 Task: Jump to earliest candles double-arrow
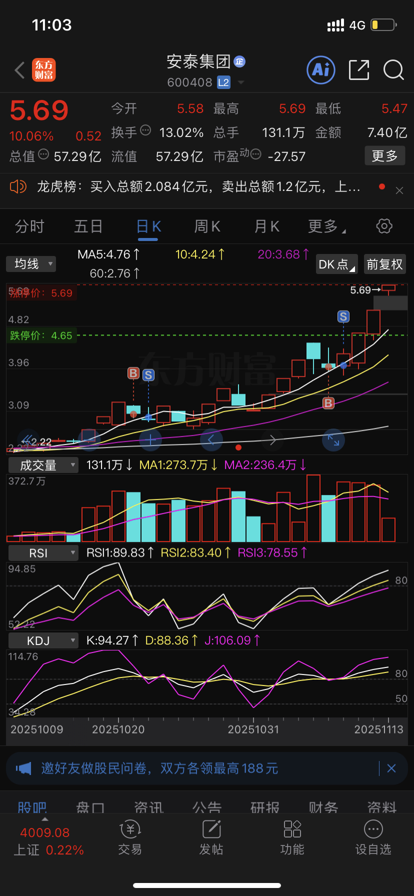pyautogui.click(x=28, y=440)
